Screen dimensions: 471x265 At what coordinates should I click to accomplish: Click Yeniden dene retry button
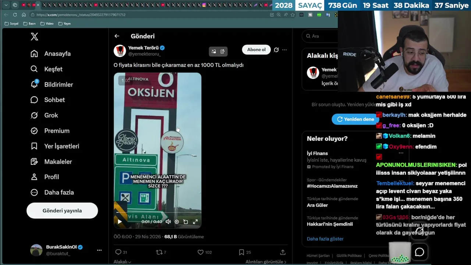point(355,119)
